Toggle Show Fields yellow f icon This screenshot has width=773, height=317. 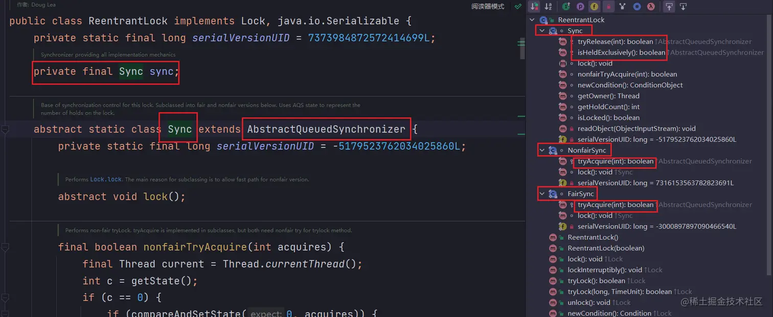tap(594, 7)
